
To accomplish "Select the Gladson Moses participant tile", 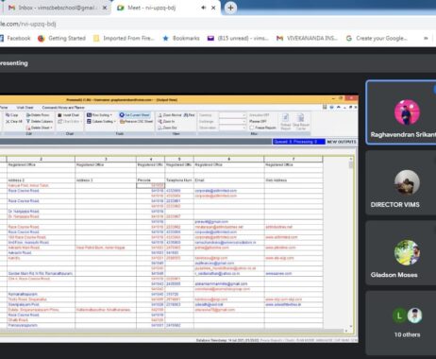I will [401, 253].
